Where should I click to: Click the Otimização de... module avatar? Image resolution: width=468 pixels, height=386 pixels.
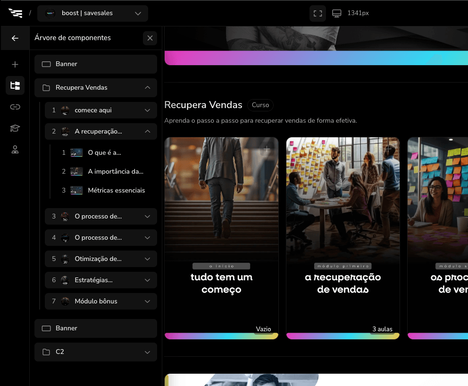pos(65,259)
